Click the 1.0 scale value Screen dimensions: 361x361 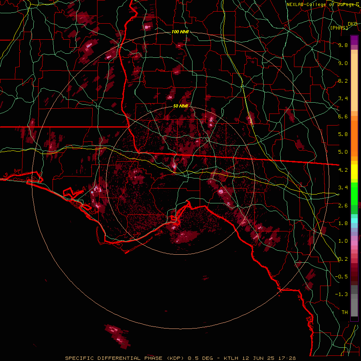(343, 241)
